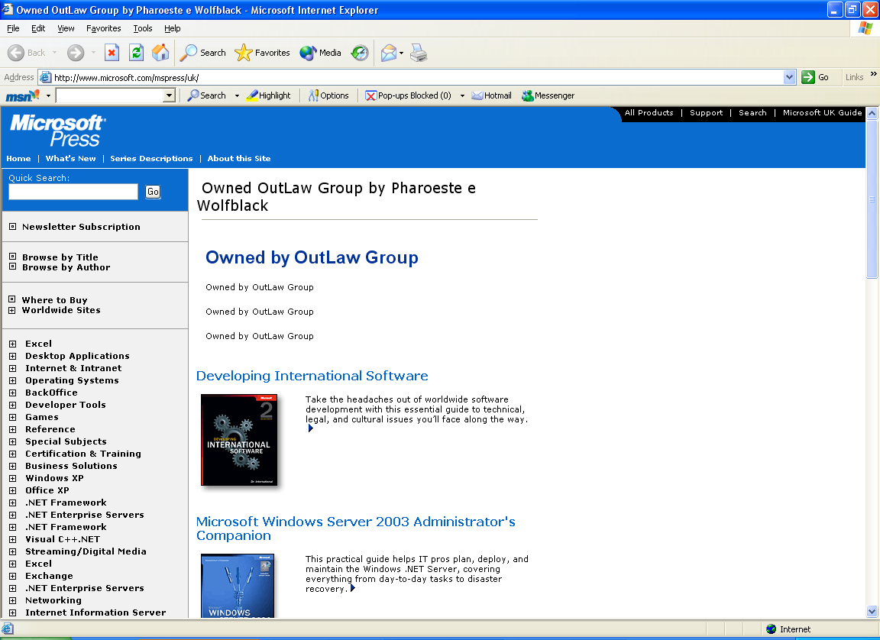Expand the Games category

pos(12,417)
